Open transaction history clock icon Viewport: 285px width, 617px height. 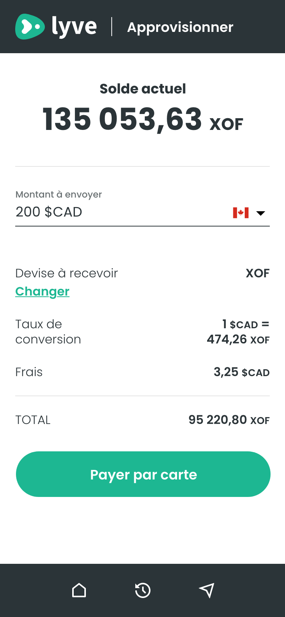pyautogui.click(x=143, y=590)
